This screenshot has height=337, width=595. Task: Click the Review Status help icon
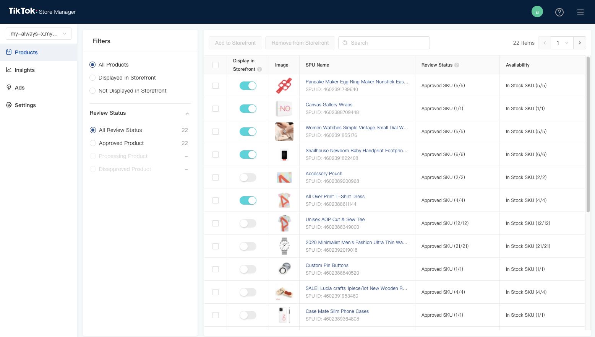point(457,65)
